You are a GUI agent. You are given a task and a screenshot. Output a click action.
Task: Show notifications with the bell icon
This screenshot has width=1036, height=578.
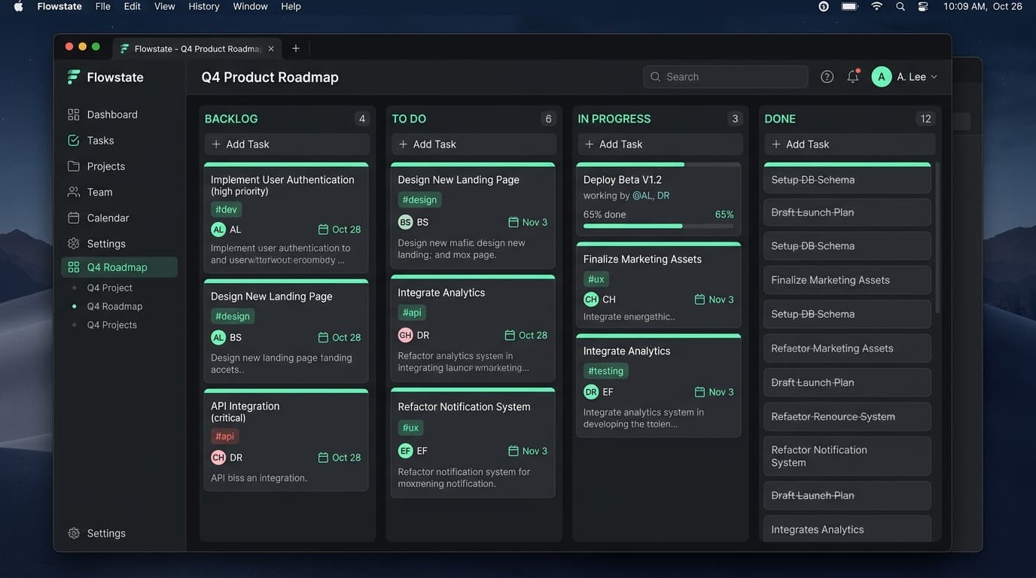[x=853, y=77]
